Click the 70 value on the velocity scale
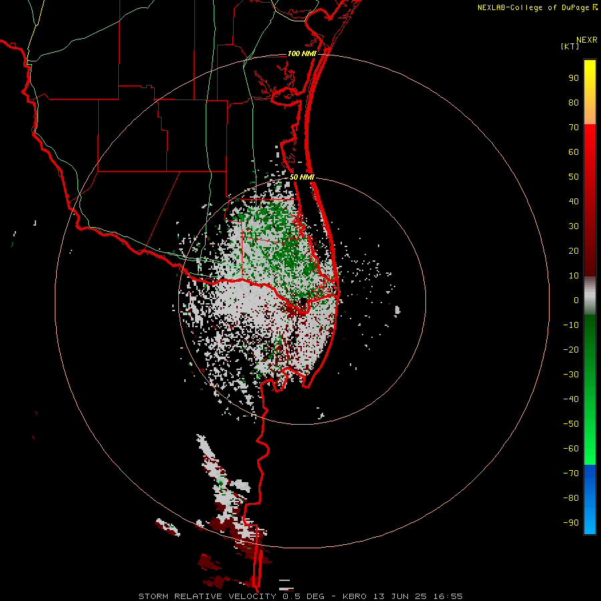601x601 pixels. [x=574, y=128]
